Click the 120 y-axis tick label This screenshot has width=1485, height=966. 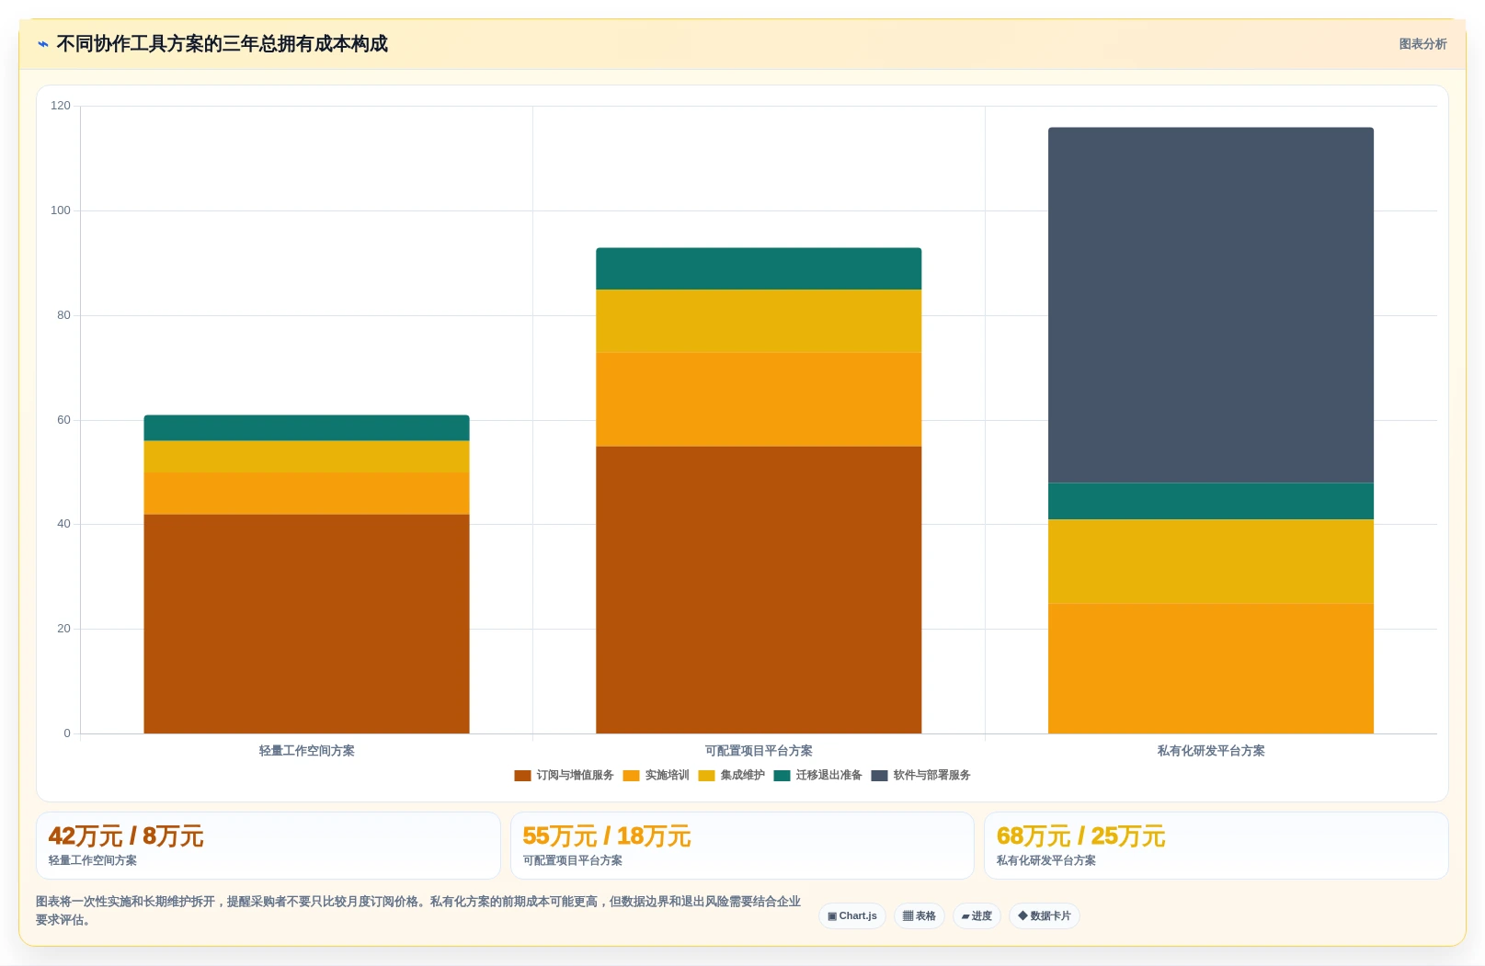tap(61, 106)
